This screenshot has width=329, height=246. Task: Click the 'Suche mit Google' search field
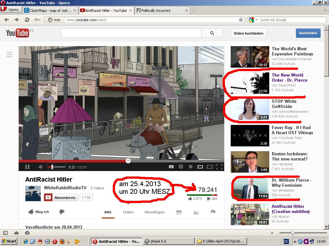292,20
